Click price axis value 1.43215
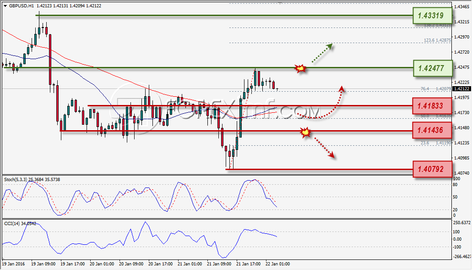472x270 pixels. [462, 22]
